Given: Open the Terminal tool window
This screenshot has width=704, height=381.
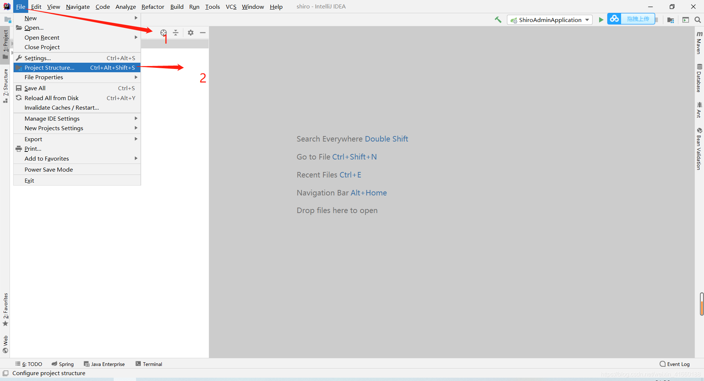Looking at the screenshot, I should click(x=149, y=364).
